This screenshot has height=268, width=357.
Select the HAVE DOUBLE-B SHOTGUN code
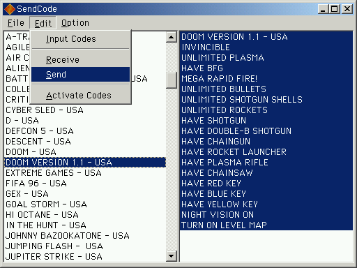(266, 131)
